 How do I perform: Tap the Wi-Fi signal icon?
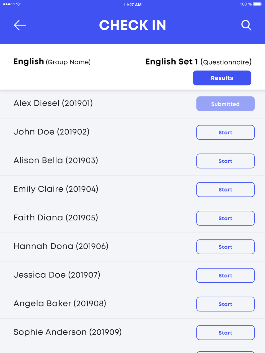pos(18,4)
